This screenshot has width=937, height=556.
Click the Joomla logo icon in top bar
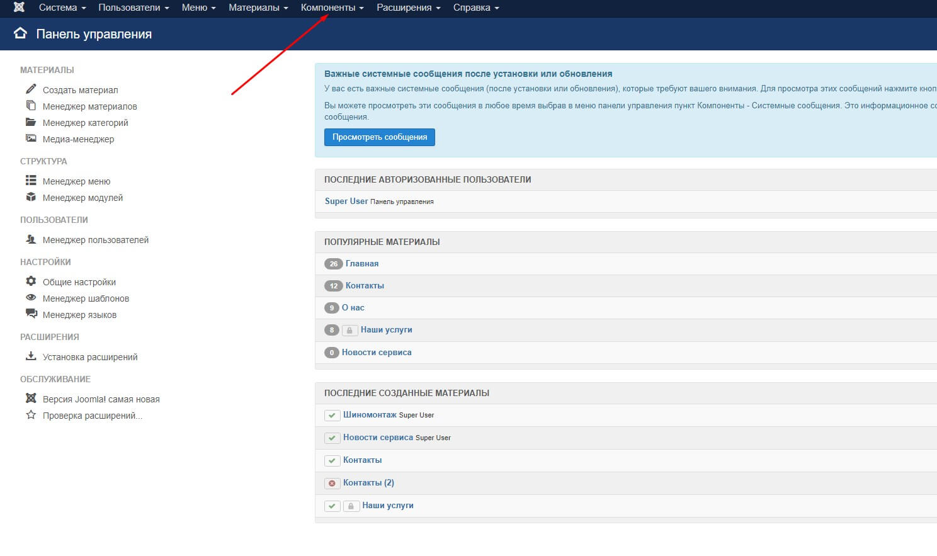(19, 8)
